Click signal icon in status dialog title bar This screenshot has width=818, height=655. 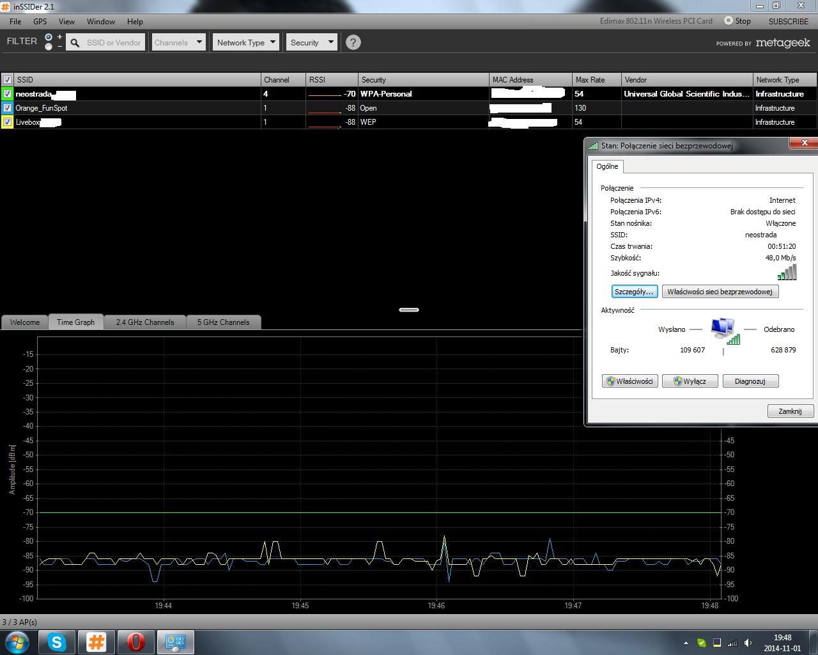[x=593, y=146]
